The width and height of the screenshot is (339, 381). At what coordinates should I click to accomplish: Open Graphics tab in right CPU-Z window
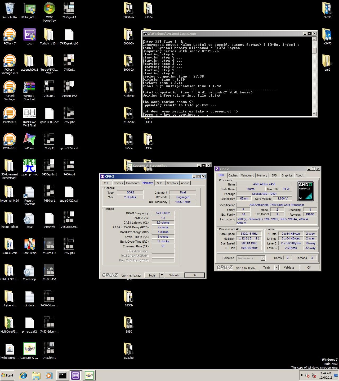tap(287, 175)
